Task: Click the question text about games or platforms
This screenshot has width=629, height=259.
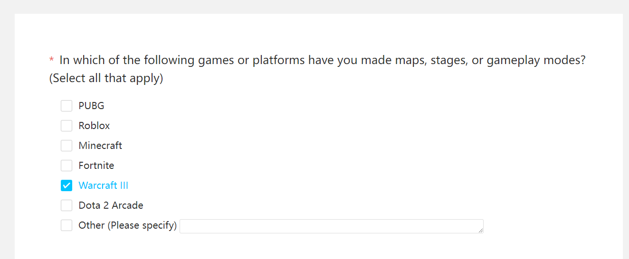Action: [322, 61]
